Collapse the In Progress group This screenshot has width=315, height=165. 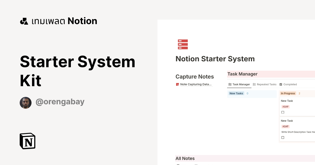(x=288, y=93)
